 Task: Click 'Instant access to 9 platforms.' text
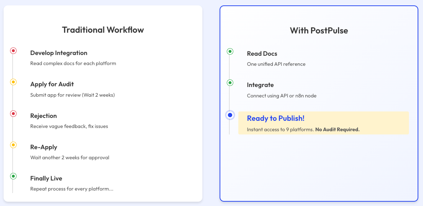[x=280, y=129]
